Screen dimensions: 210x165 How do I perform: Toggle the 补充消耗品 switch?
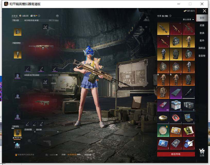(x=79, y=155)
